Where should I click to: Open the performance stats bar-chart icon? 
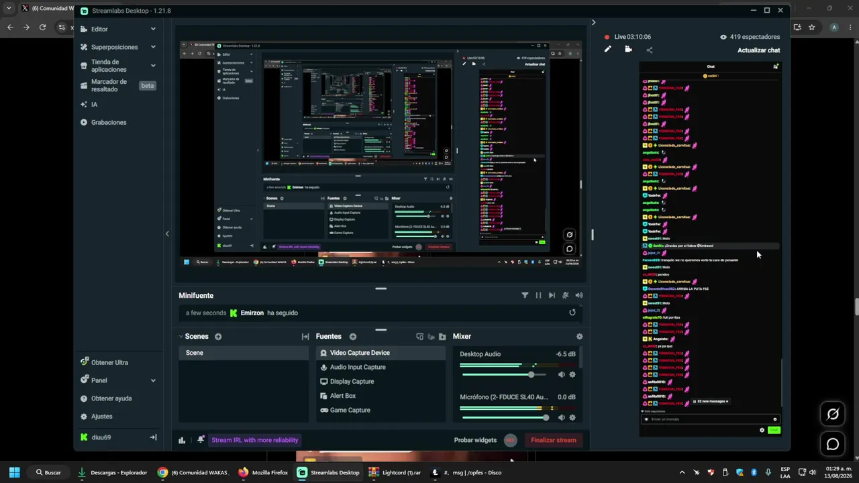point(182,440)
